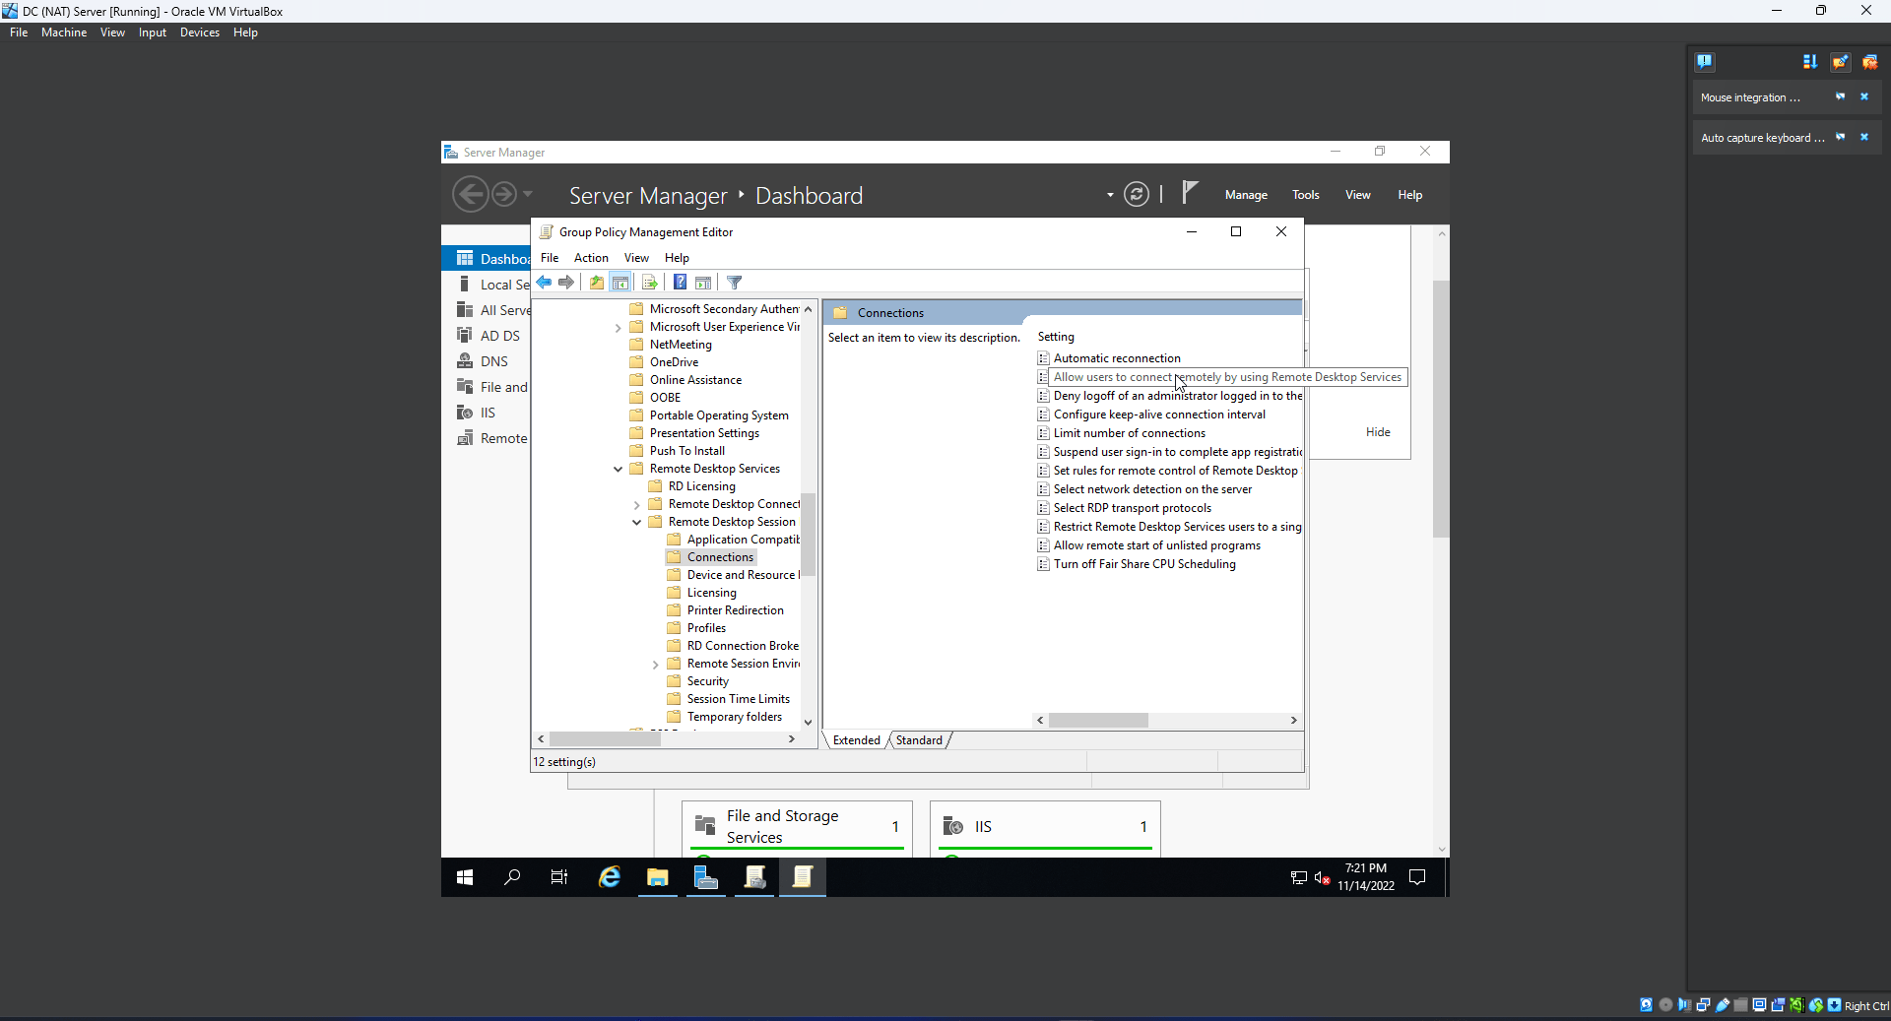Dismiss the Mouse integration notification
This screenshot has height=1021, width=1891.
[x=1864, y=96]
